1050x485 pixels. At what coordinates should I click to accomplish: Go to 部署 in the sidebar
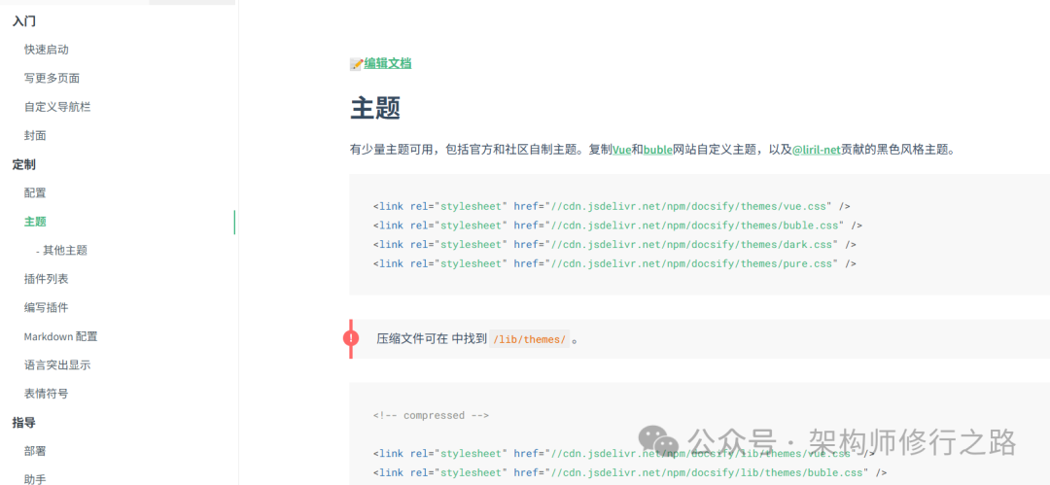tap(35, 451)
